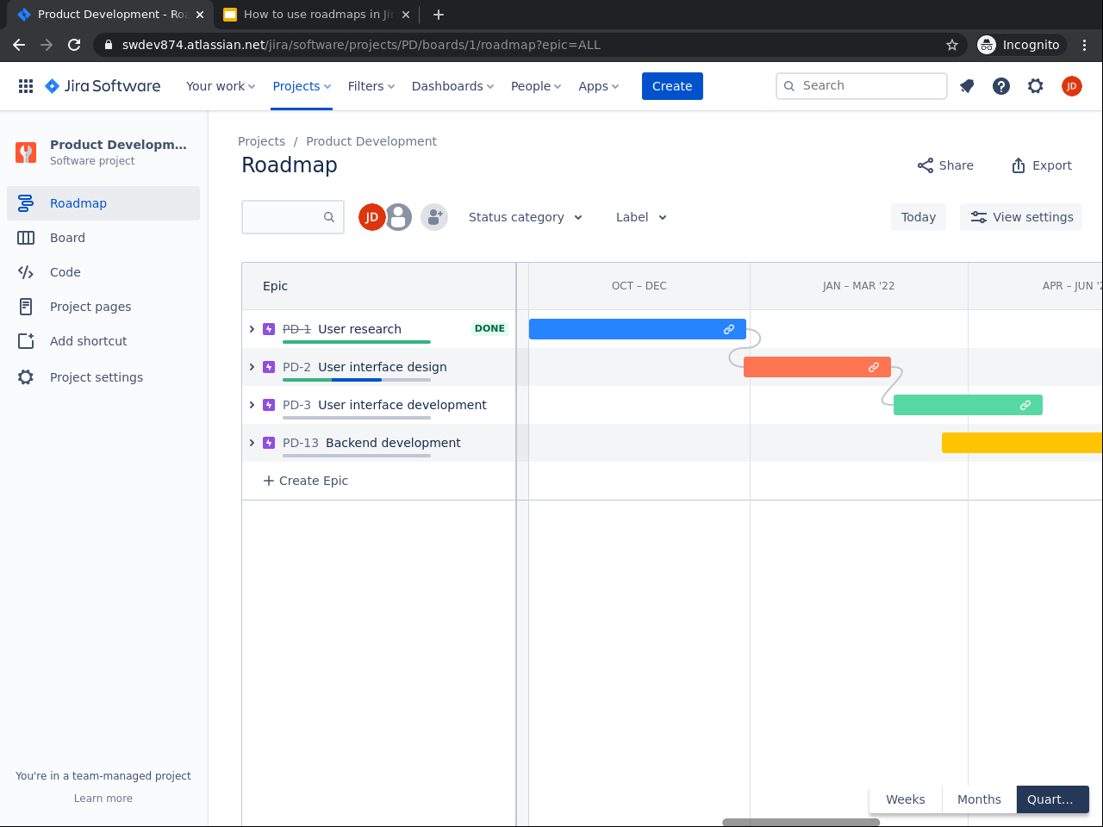The image size is (1103, 827).
Task: Click the link icon on the green bar
Action: point(1025,405)
